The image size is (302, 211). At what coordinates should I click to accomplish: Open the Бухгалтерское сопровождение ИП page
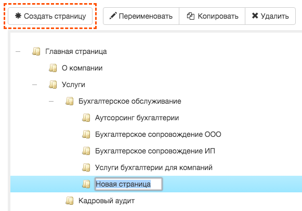click(155, 151)
